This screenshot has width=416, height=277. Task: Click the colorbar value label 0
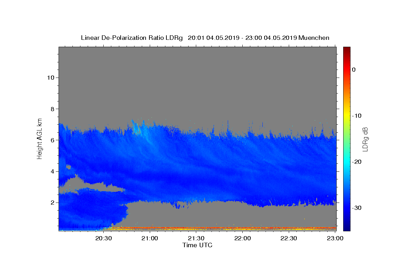354,70
